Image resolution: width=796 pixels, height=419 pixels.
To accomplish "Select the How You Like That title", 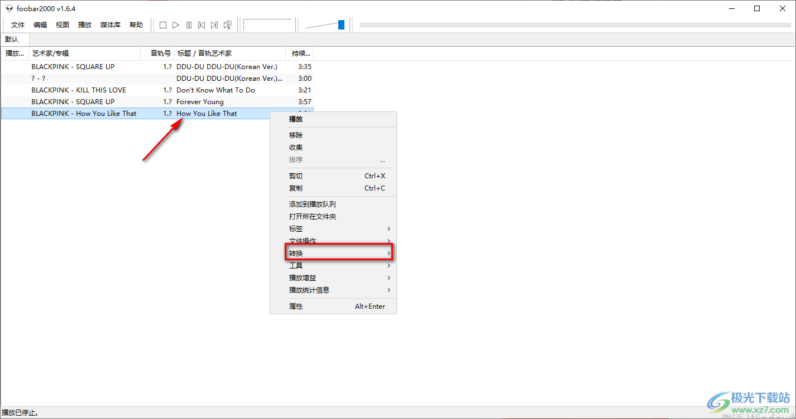I will 207,114.
